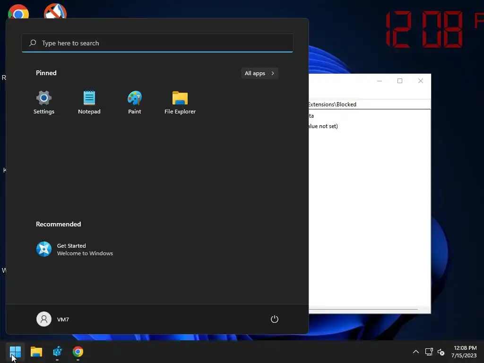Image resolution: width=484 pixels, height=363 pixels.
Task: Click the search magnifier icon
Action: (x=33, y=43)
